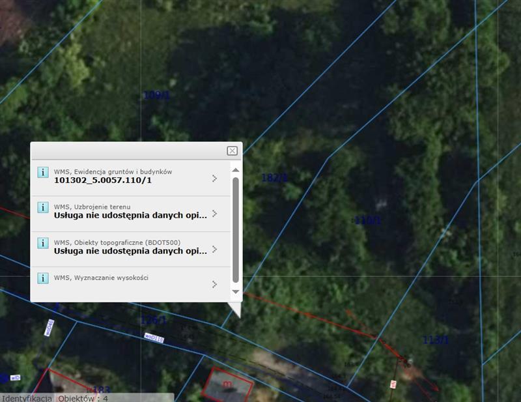Click the 'Obiektów : 4' status text
Image resolution: width=521 pixels, height=402 pixels.
tap(83, 398)
